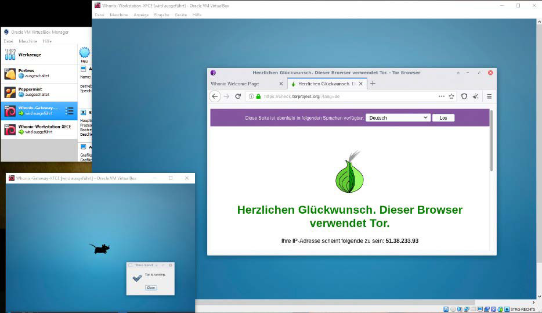The height and width of the screenshot is (313, 542).
Task: Click the Porteus VM icon
Action: pos(10,73)
